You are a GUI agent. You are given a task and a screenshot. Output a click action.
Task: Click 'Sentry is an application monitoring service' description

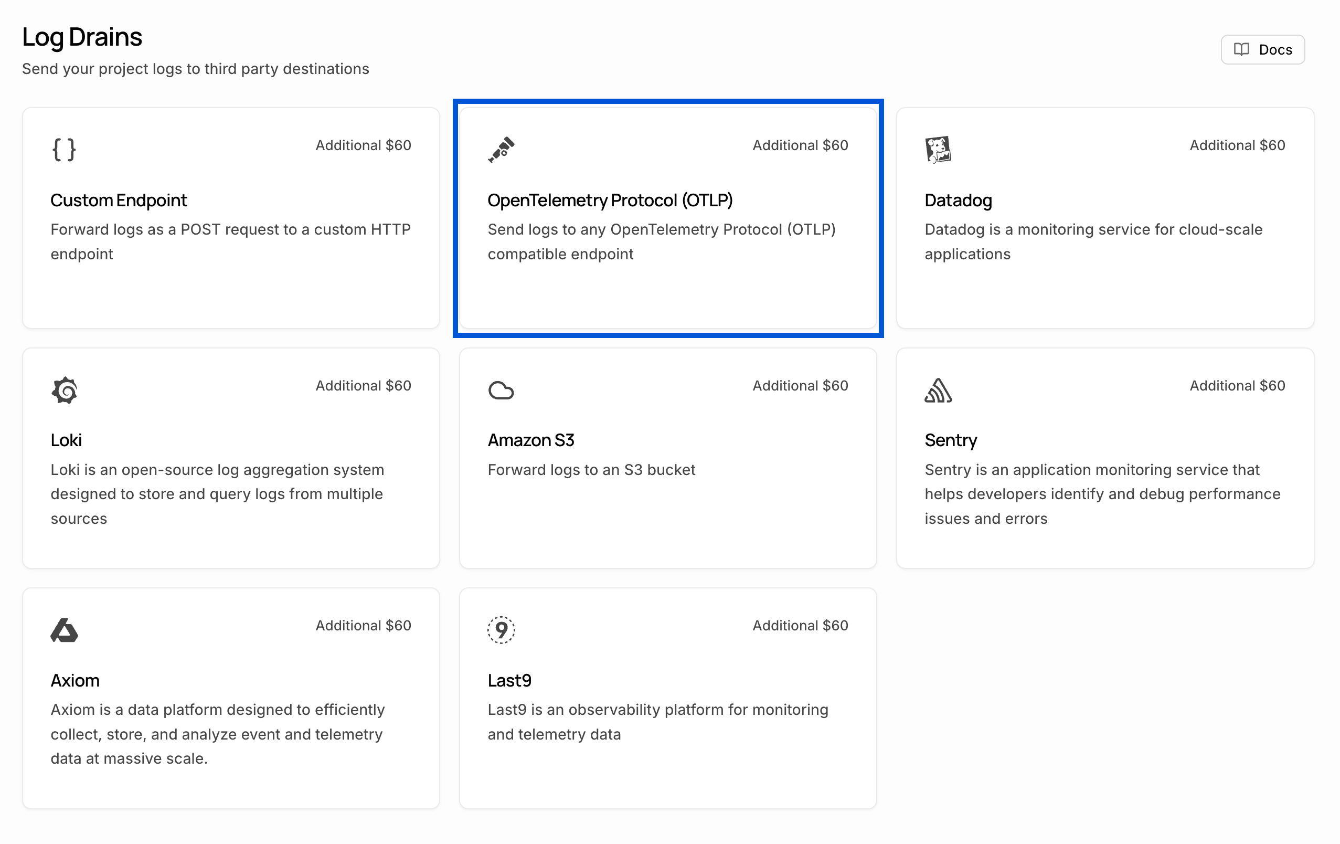[1103, 494]
